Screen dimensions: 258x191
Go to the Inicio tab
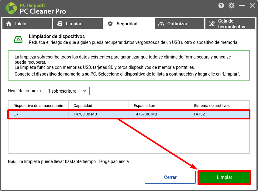pos(27,24)
